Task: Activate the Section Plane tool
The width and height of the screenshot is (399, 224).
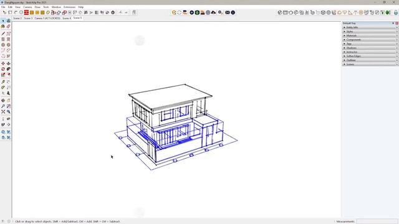Action: tap(8, 124)
